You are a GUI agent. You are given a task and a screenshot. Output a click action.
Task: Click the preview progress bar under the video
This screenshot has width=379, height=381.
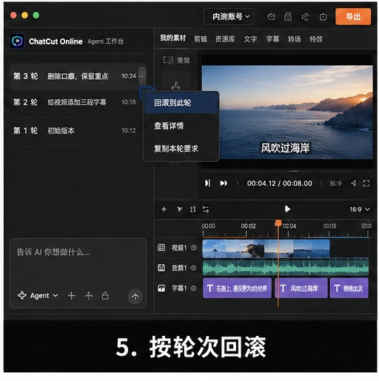tap(287, 171)
